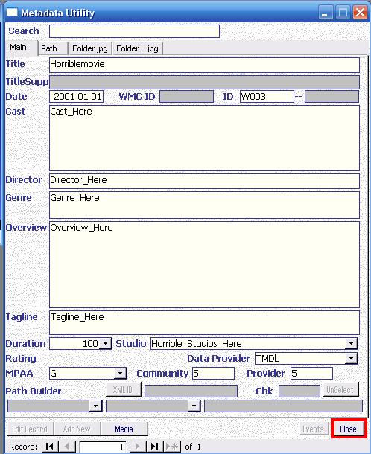This screenshot has height=454, width=371.
Task: Click the Chk gray field
Action: click(299, 391)
